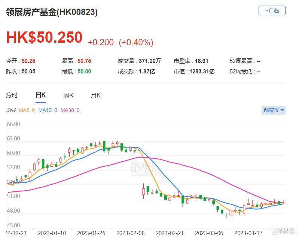Click the 均线 label
This screenshot has width=299, height=237.
point(11,110)
